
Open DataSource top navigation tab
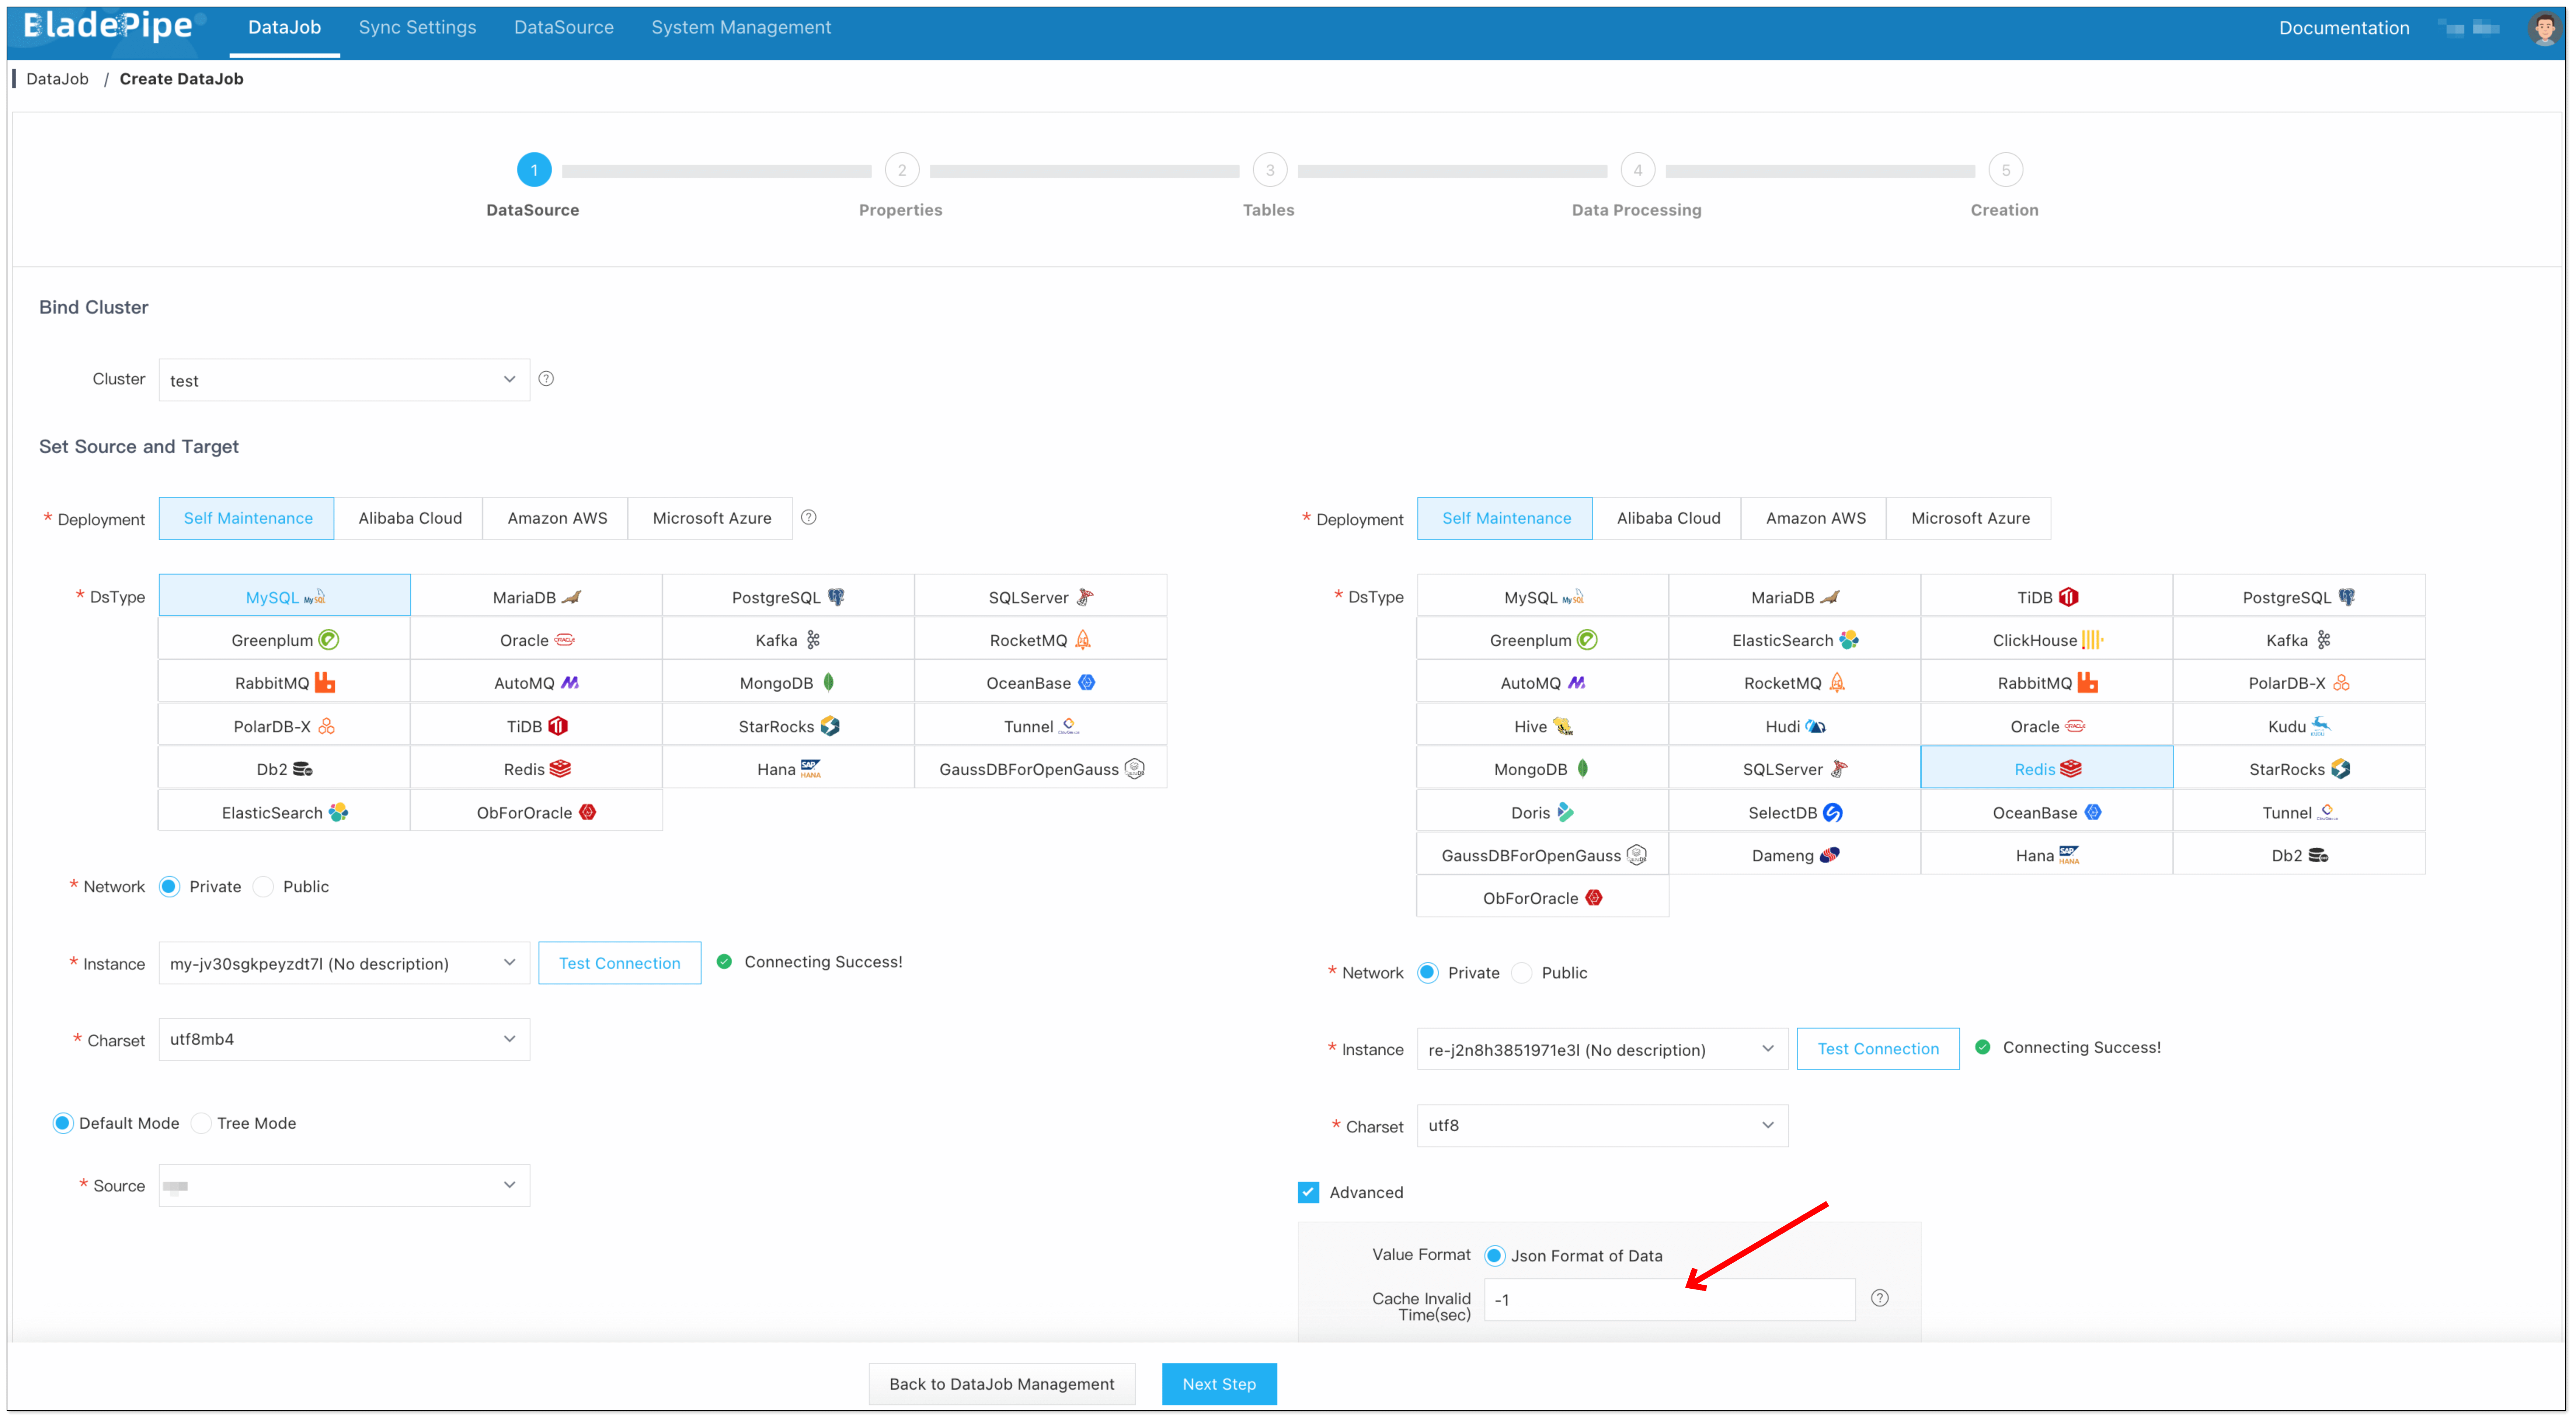click(x=564, y=28)
